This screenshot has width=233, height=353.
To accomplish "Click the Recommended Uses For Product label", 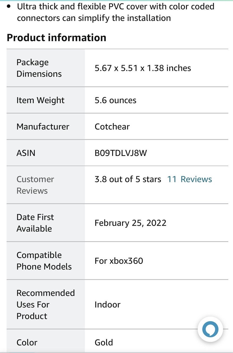I will 46,304.
